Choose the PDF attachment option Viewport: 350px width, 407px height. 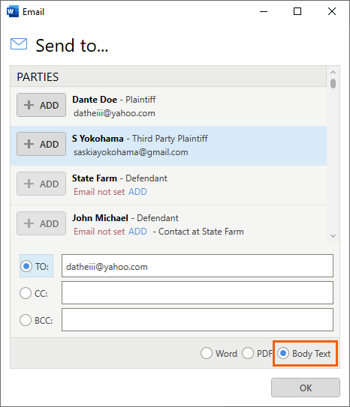point(248,354)
